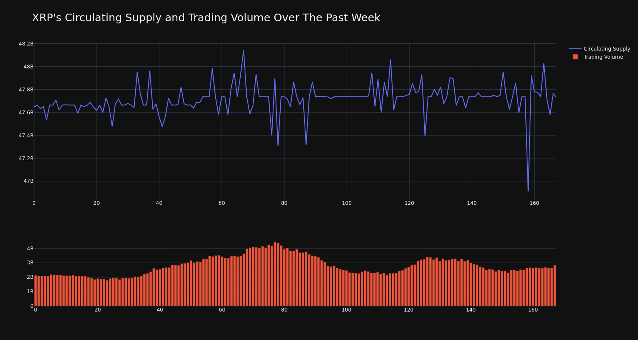Click x-axis tick 100 under supply chart

(347, 203)
